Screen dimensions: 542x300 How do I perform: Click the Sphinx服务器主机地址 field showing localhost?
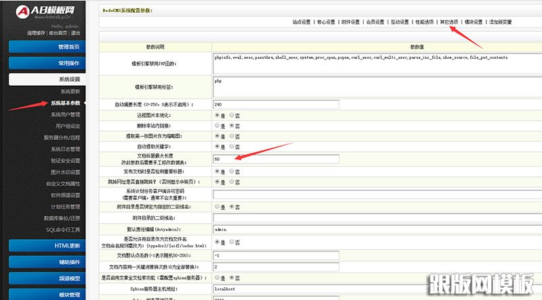(377, 289)
